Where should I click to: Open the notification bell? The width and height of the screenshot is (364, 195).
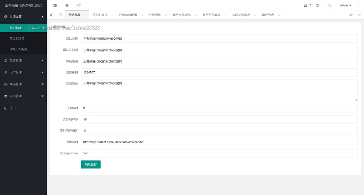(x=306, y=5)
